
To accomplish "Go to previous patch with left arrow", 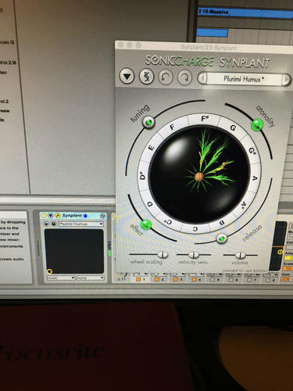I will point(202,78).
